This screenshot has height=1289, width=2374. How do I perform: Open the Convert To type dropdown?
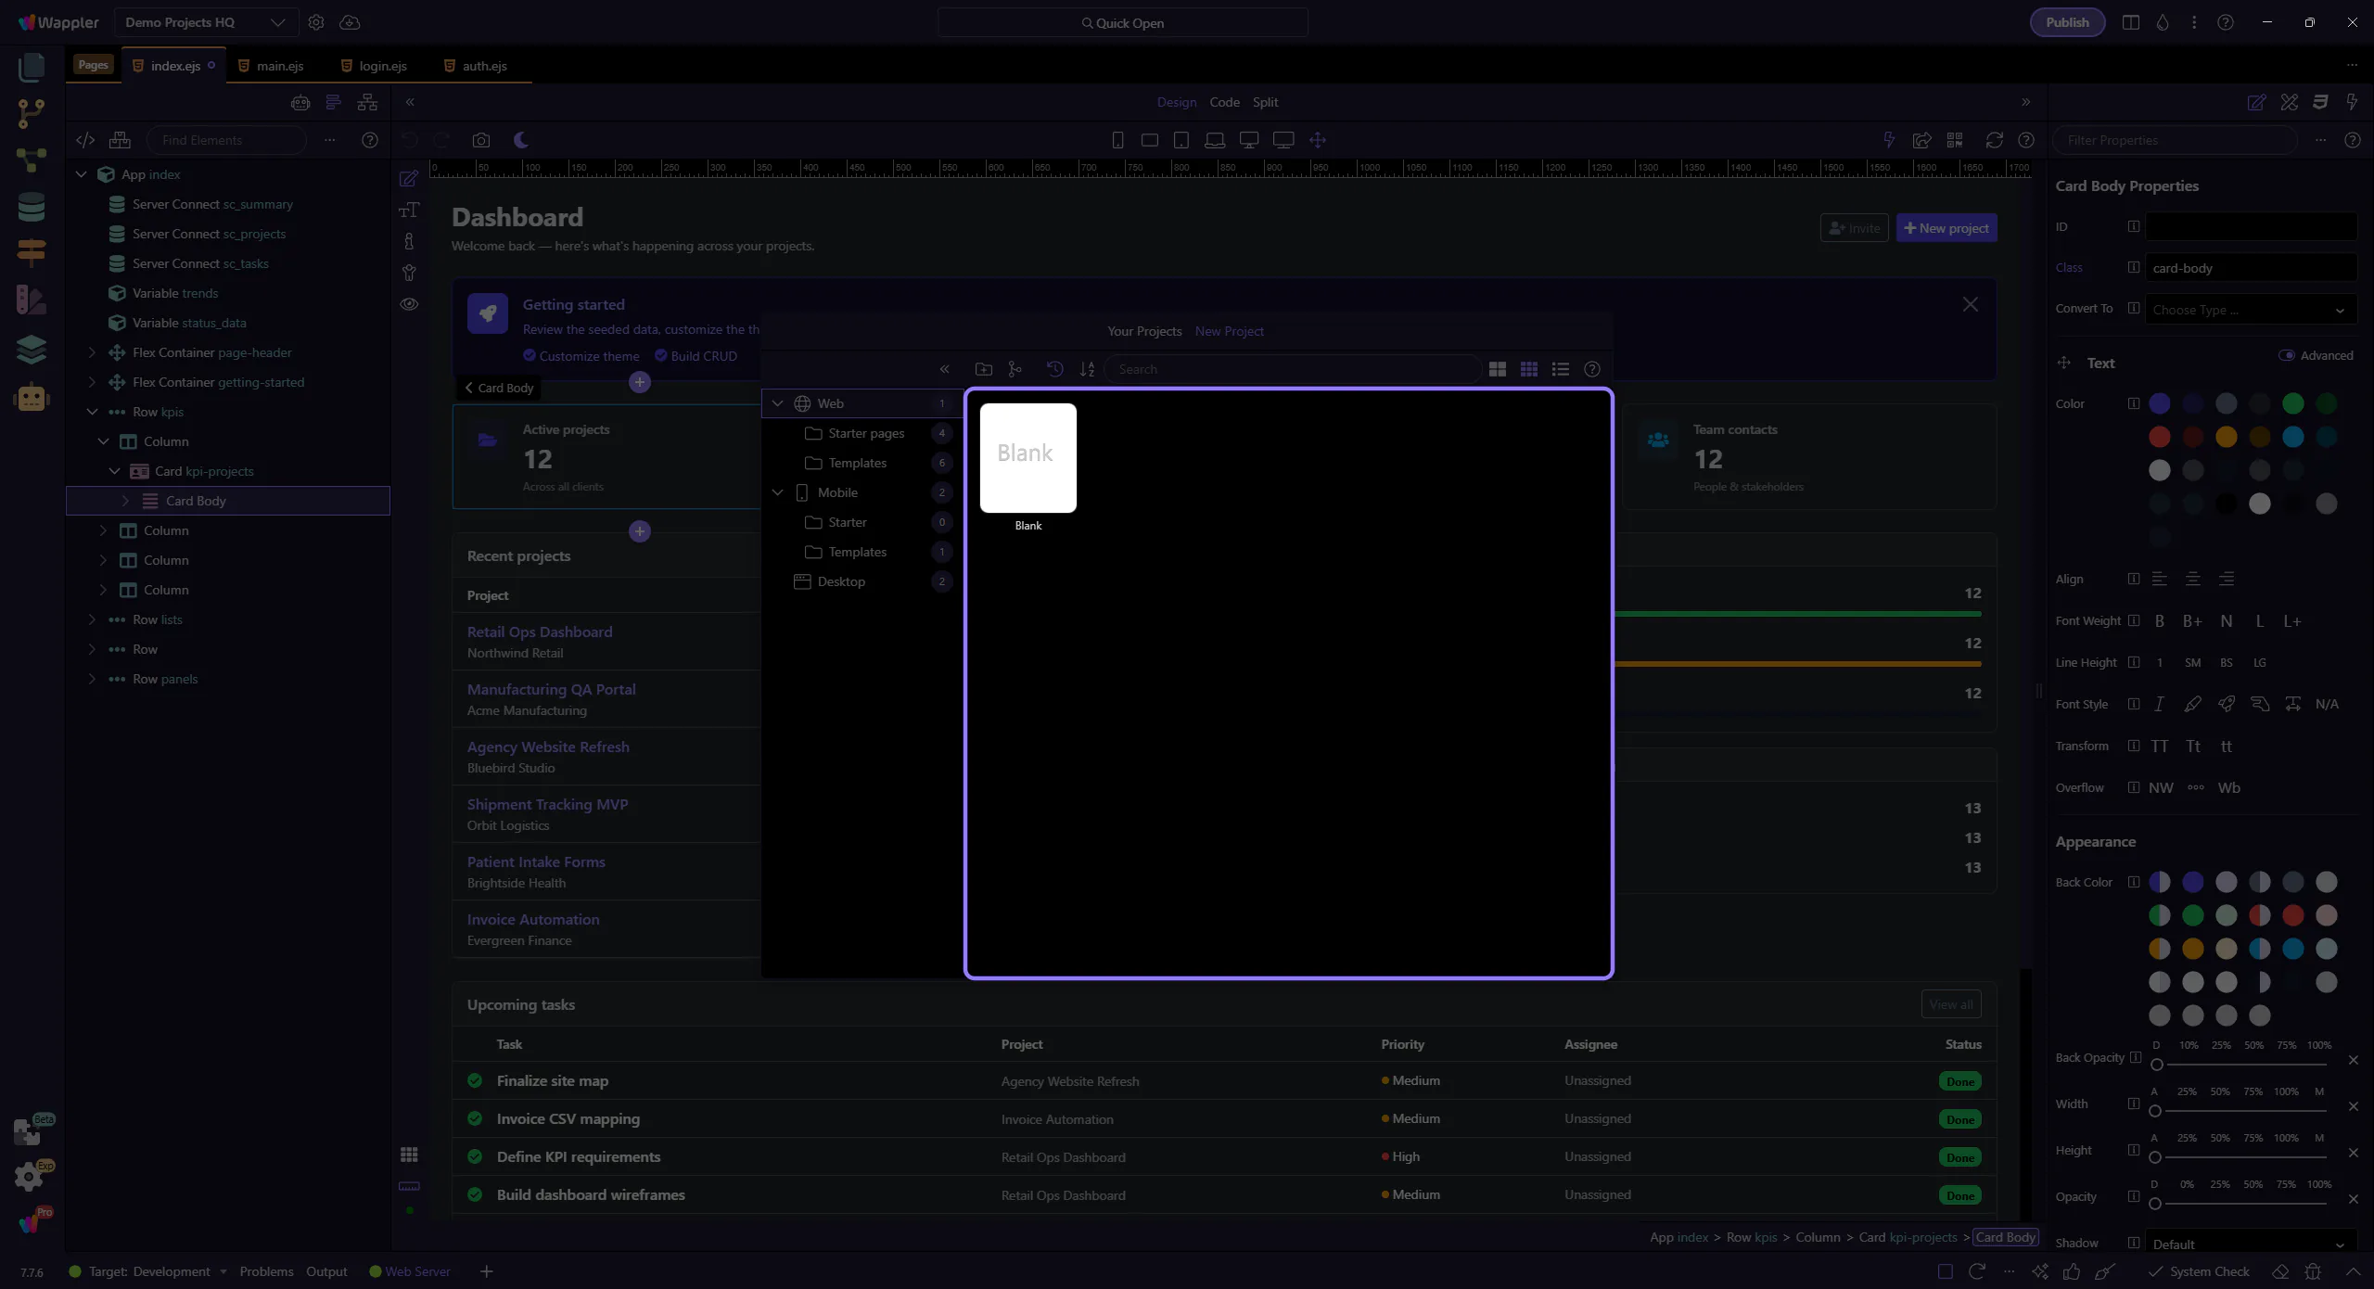(2250, 310)
